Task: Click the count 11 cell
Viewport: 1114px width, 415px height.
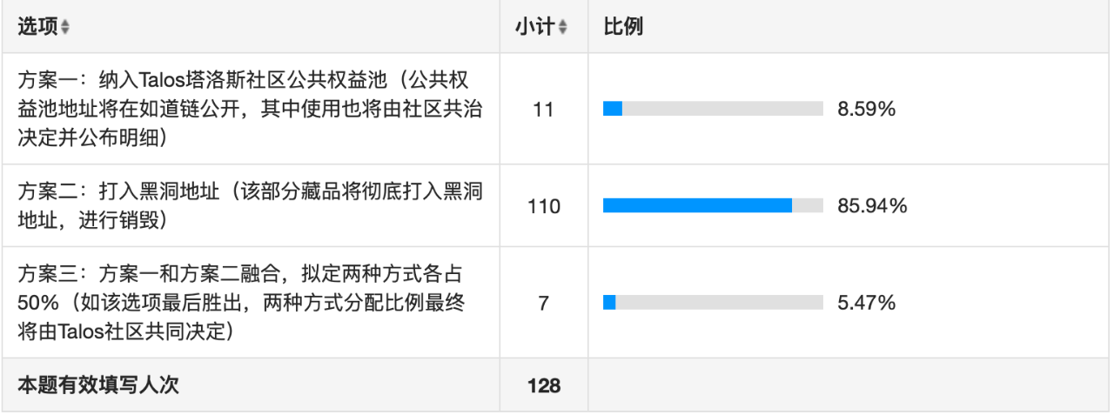Action: click(544, 109)
